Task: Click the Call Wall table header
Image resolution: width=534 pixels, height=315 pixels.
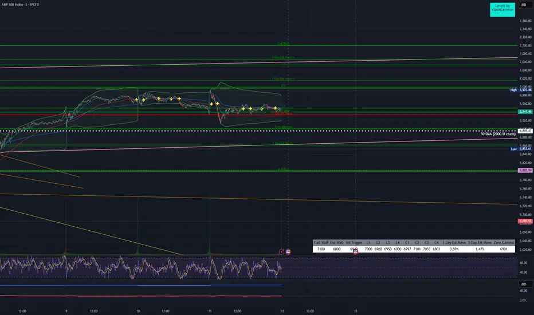Action: click(x=321, y=242)
